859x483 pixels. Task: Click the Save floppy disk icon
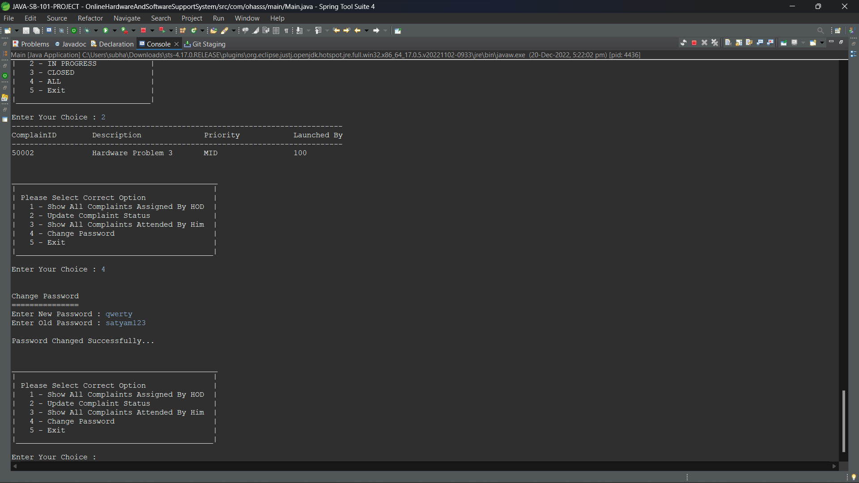coord(26,30)
